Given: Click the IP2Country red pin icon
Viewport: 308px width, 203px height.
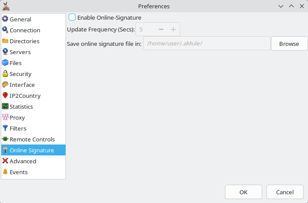Looking at the screenshot, I should pyautogui.click(x=5, y=96).
